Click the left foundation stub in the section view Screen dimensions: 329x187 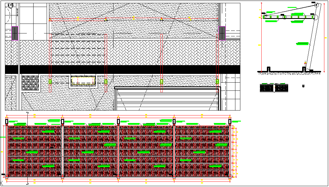(268, 69)
